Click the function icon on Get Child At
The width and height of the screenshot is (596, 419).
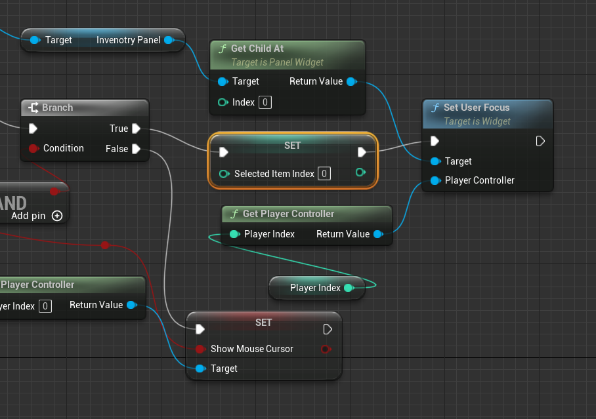(x=223, y=49)
